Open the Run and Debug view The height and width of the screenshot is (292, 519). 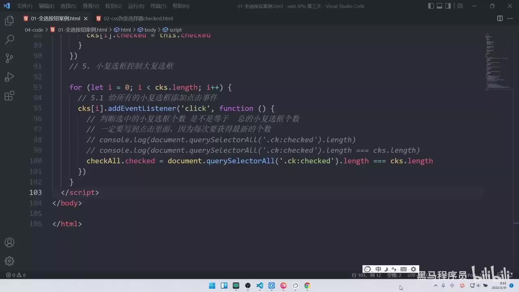9,77
